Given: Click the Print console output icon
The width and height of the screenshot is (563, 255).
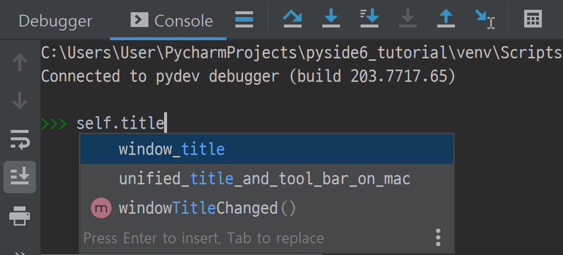Looking at the screenshot, I should [19, 216].
